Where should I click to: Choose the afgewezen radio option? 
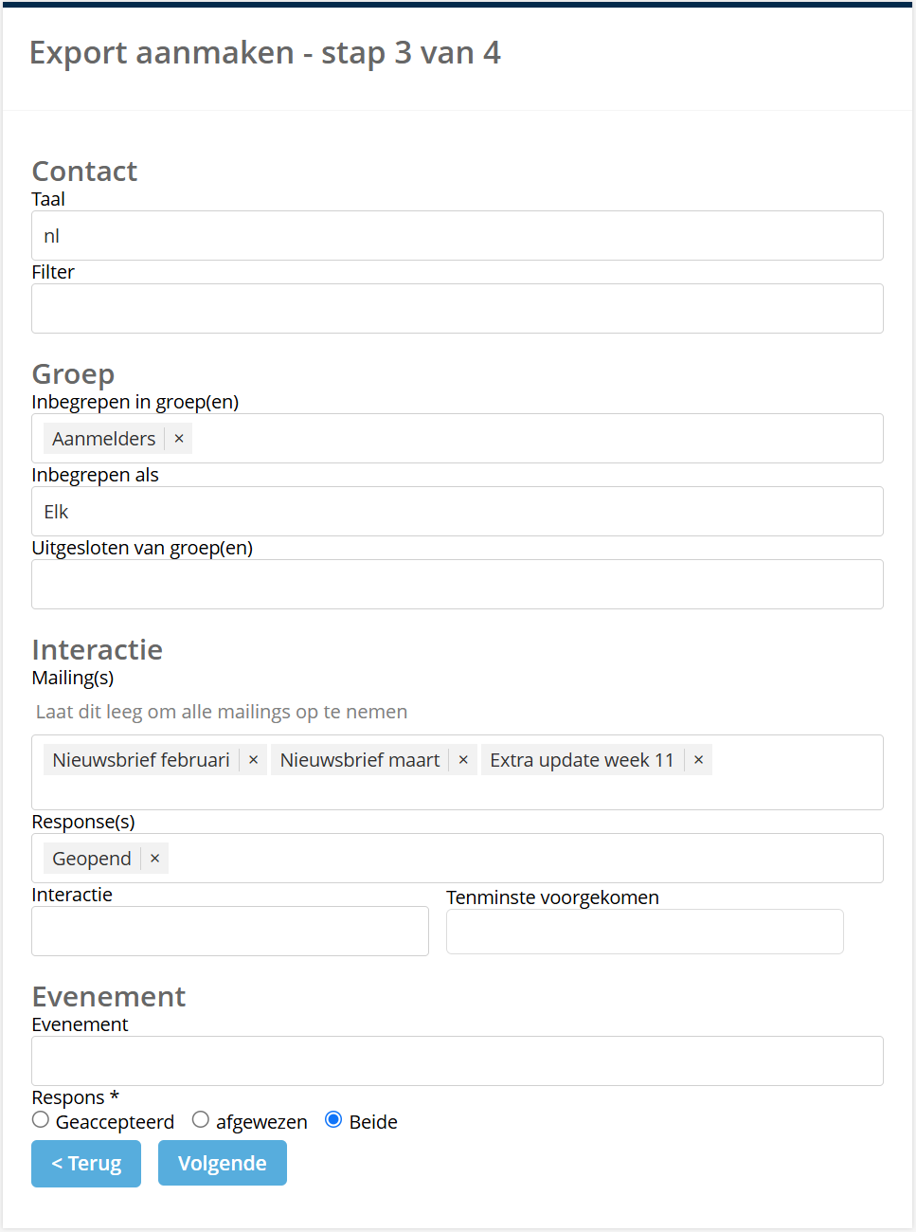tap(201, 1120)
